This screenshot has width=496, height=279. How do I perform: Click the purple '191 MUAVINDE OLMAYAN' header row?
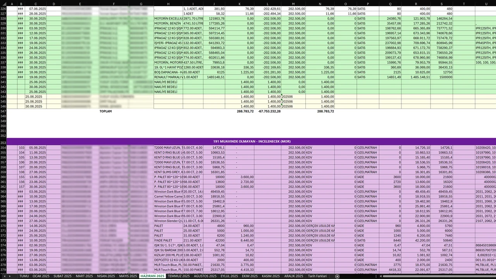tap(251, 141)
